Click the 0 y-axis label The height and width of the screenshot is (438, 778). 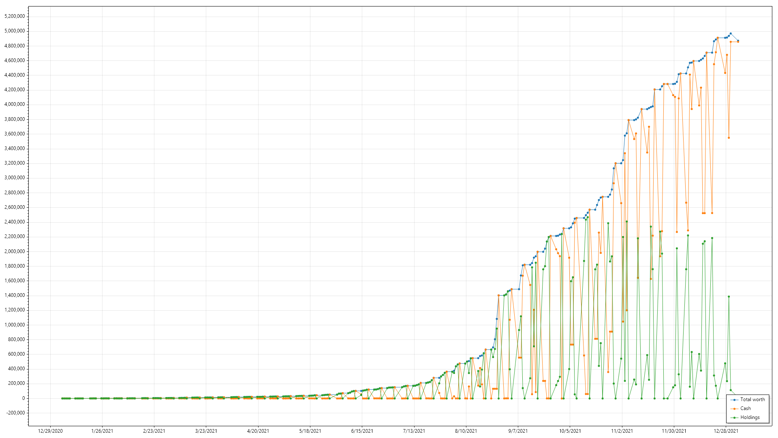point(24,398)
